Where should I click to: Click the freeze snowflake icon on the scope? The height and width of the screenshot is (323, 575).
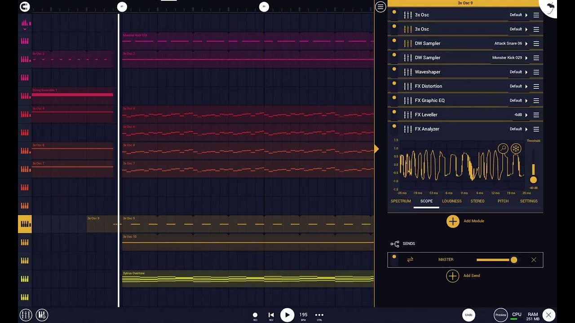[x=516, y=148]
